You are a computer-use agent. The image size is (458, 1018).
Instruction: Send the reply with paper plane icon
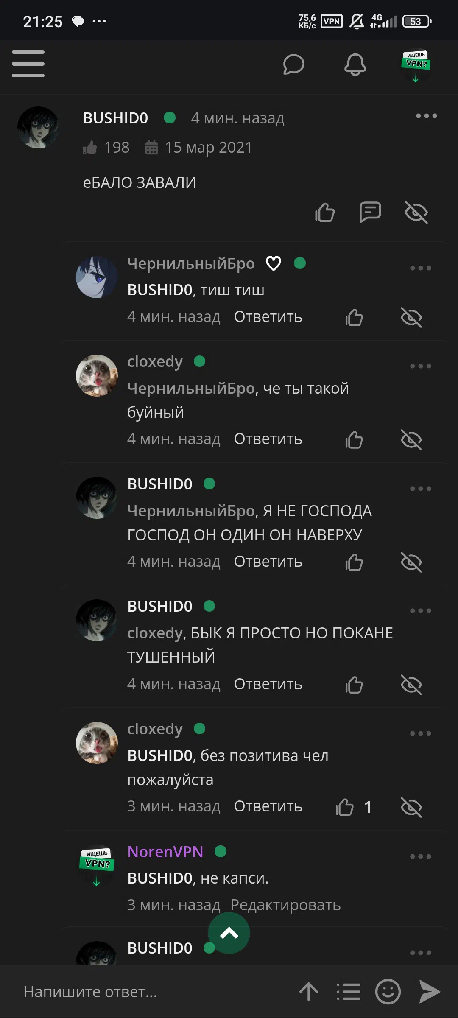pyautogui.click(x=429, y=992)
